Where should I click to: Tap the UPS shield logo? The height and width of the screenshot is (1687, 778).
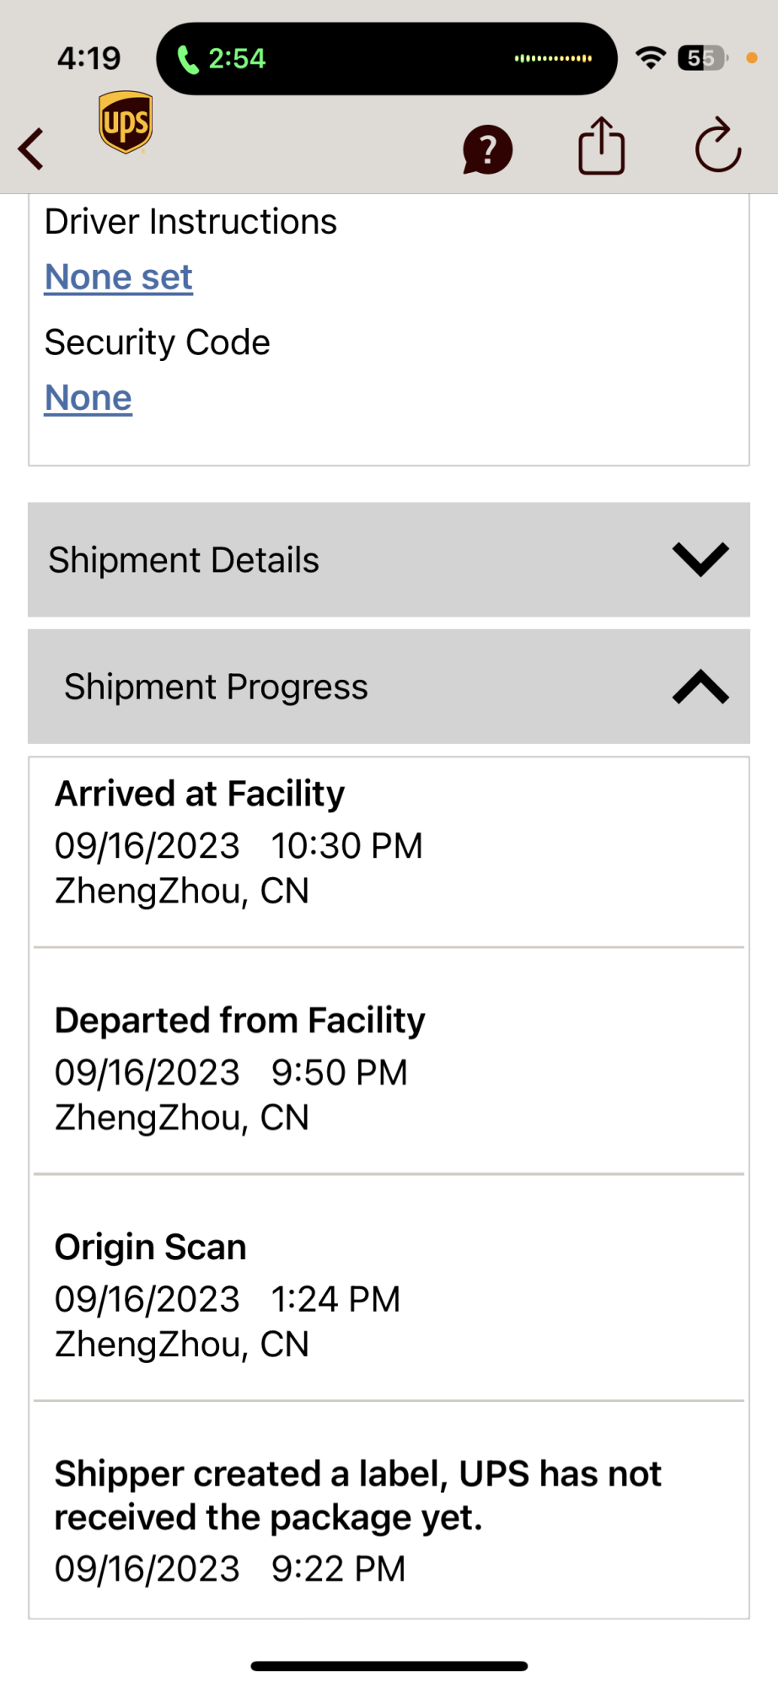(126, 122)
